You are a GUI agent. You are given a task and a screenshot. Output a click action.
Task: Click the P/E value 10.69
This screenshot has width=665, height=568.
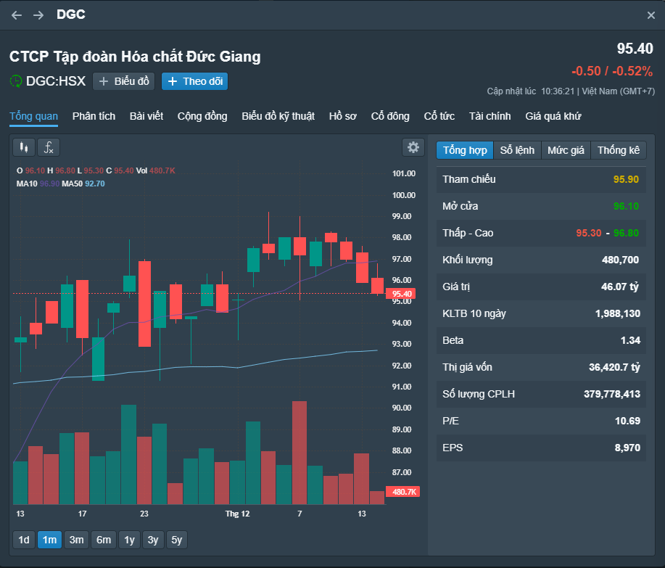[628, 421]
